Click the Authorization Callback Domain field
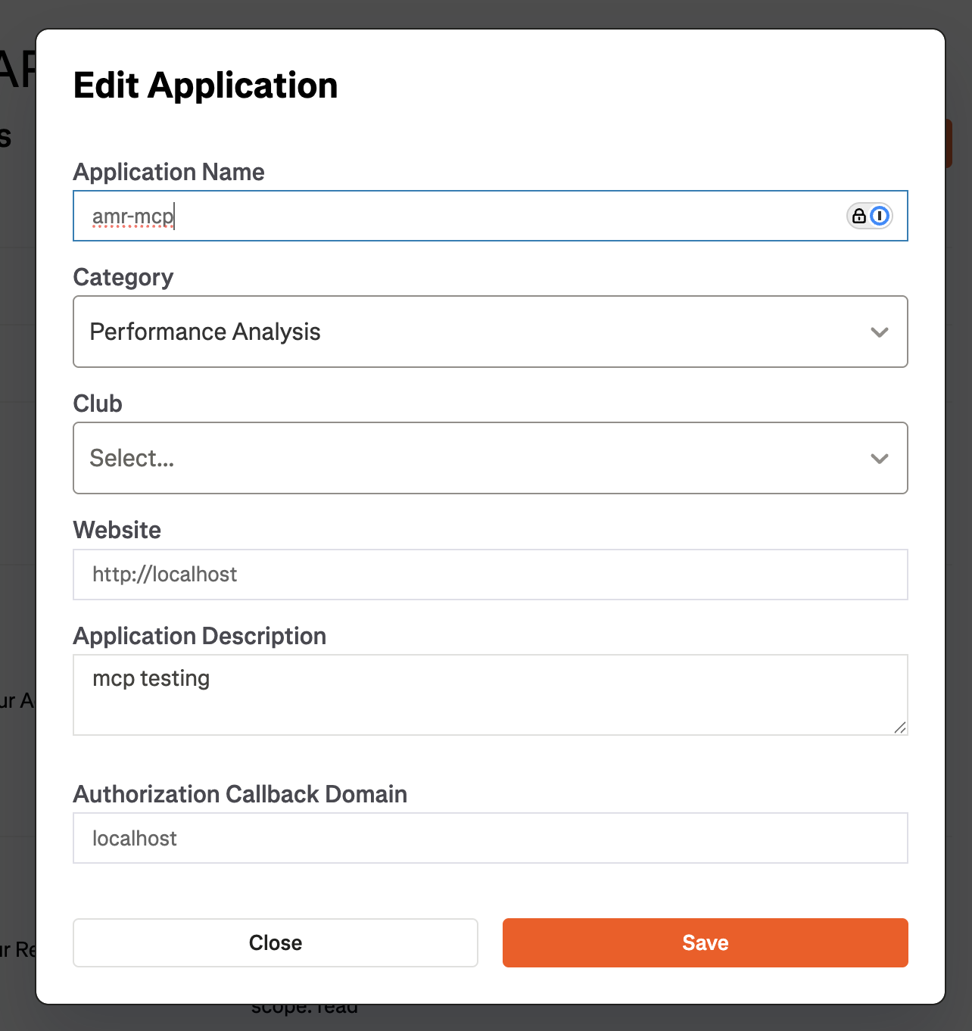Screen dimensions: 972x1031 pos(490,838)
